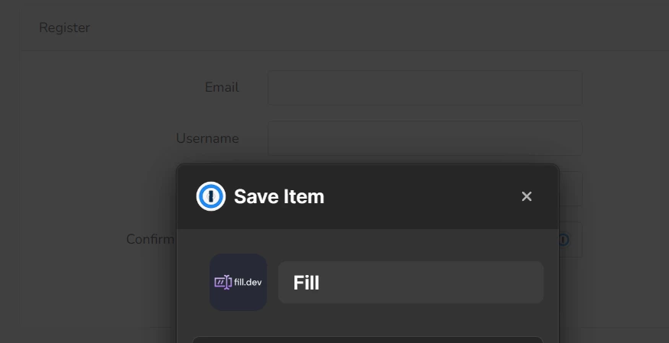Screen dimensions: 669x343
Task: Edit the item title field showing Fill
Action: 411,282
